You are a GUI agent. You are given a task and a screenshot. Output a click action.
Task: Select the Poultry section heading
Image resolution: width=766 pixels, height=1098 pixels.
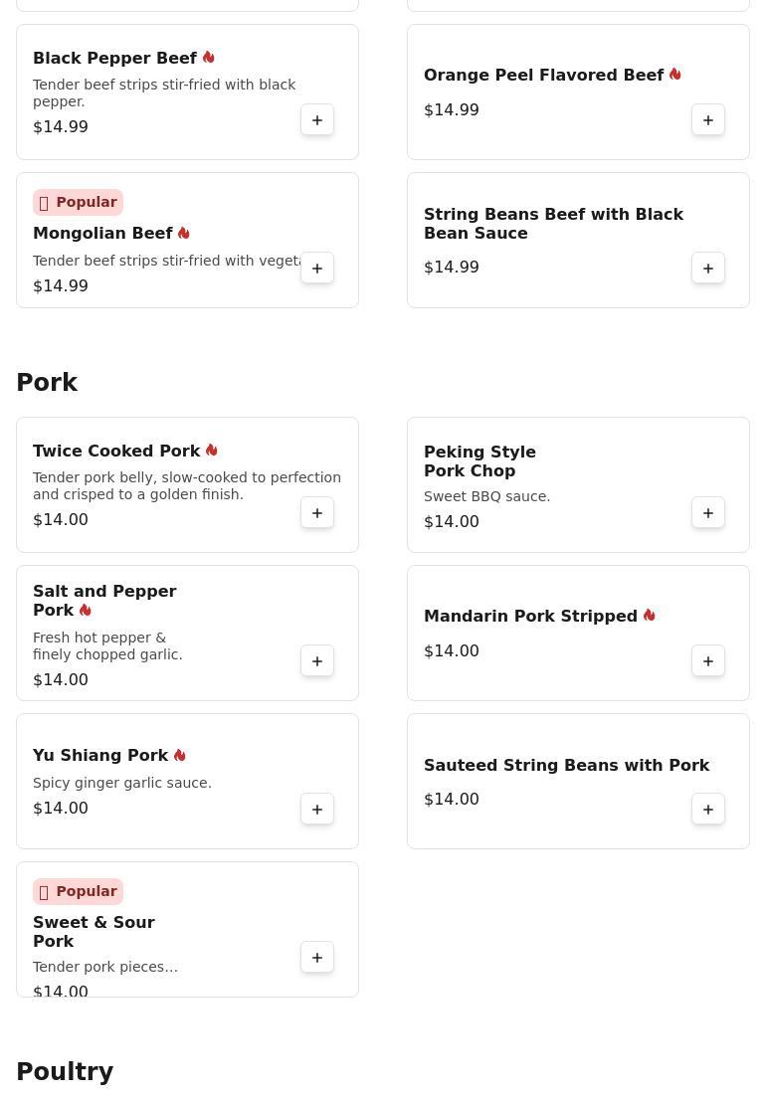click(65, 1072)
